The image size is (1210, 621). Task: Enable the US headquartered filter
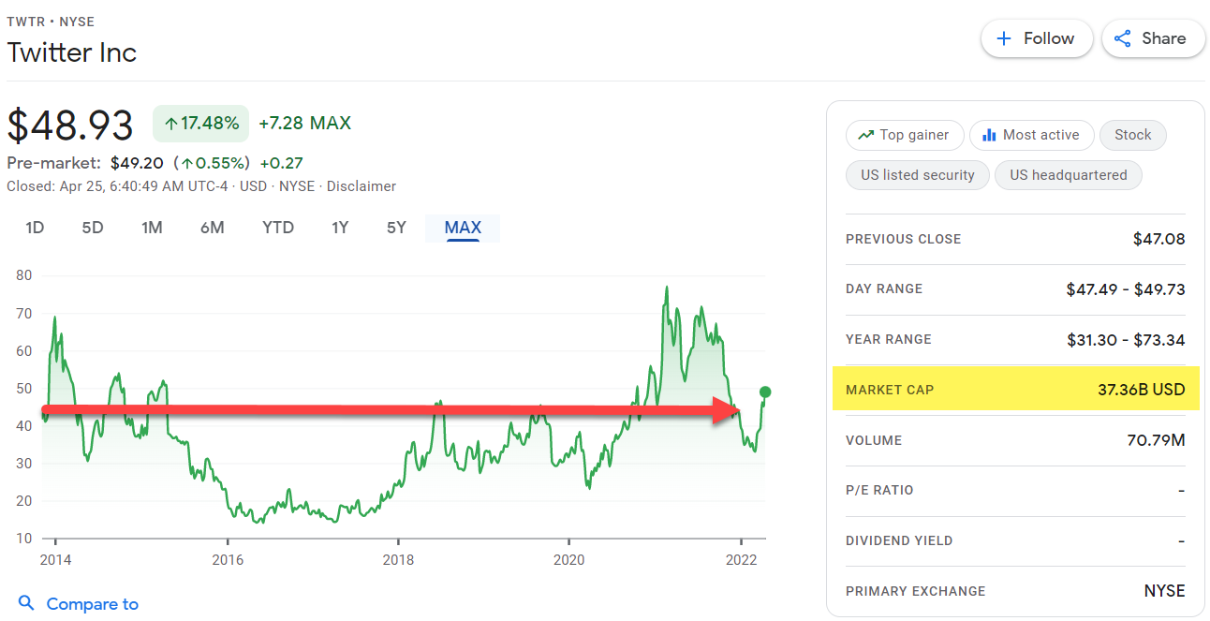tap(1068, 174)
